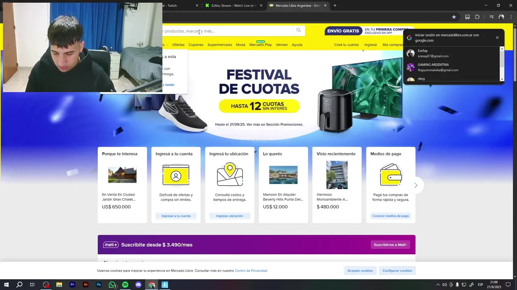Open Mis compras
This screenshot has width=517, height=290.
(x=393, y=45)
